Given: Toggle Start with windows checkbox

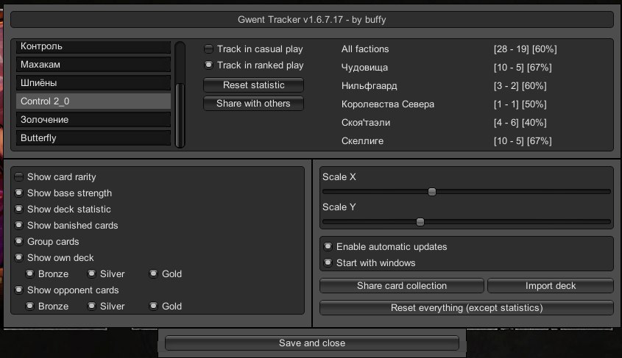Looking at the screenshot, I should point(328,263).
